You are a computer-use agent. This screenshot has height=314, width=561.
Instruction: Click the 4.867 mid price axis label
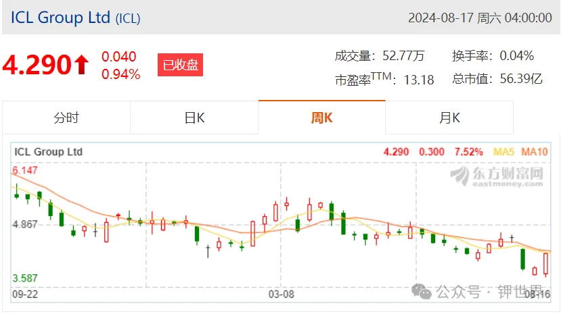pos(24,224)
